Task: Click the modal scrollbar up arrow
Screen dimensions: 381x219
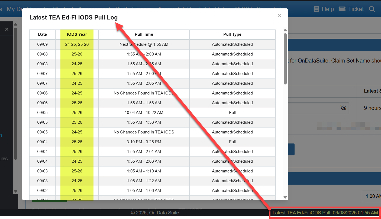Action: point(285,30)
